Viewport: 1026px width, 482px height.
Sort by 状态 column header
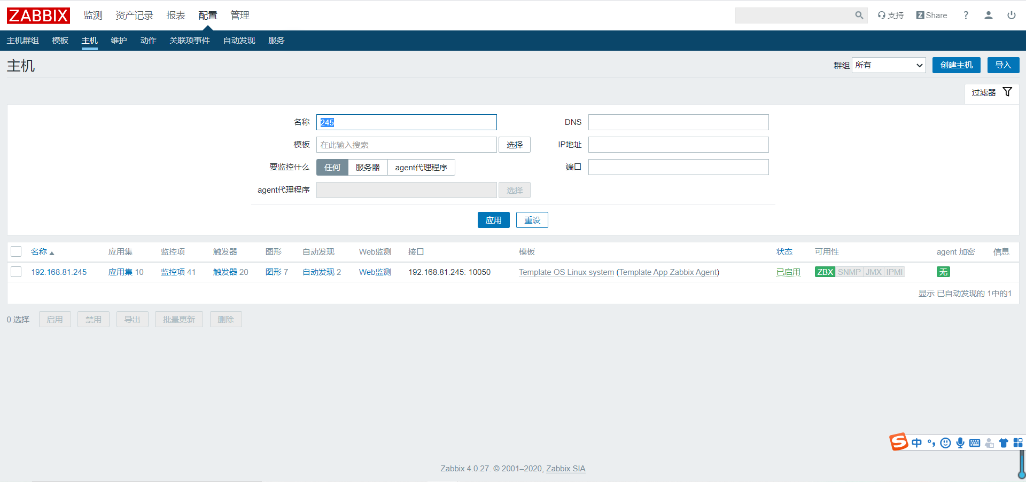pyautogui.click(x=784, y=252)
